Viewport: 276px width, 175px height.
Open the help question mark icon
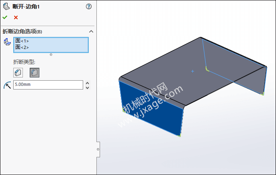tap(89, 6)
